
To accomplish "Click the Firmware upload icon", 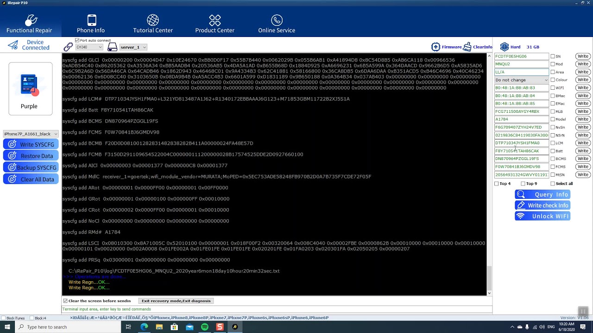I will click(x=435, y=47).
